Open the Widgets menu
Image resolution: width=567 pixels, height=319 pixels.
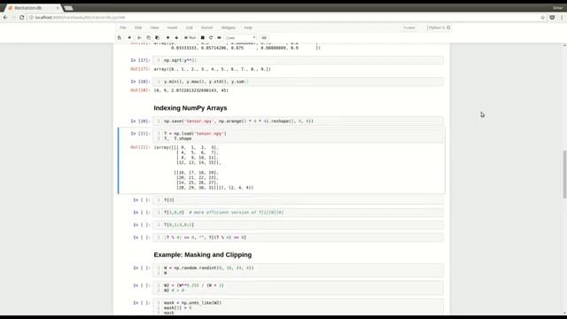point(229,27)
